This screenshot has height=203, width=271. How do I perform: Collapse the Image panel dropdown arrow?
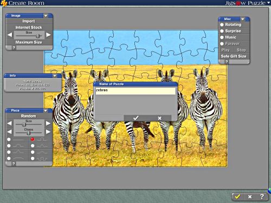pos(46,16)
